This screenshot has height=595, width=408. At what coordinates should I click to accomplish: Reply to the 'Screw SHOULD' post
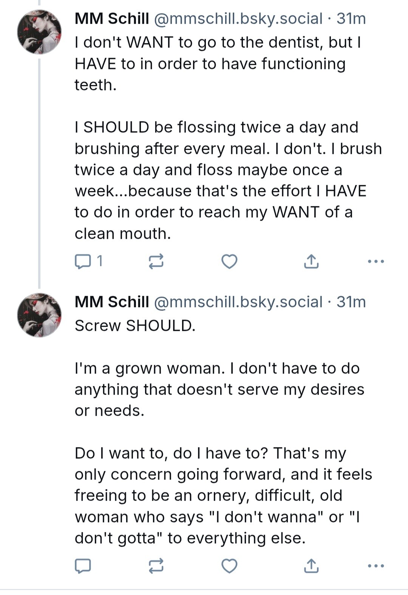(x=83, y=566)
